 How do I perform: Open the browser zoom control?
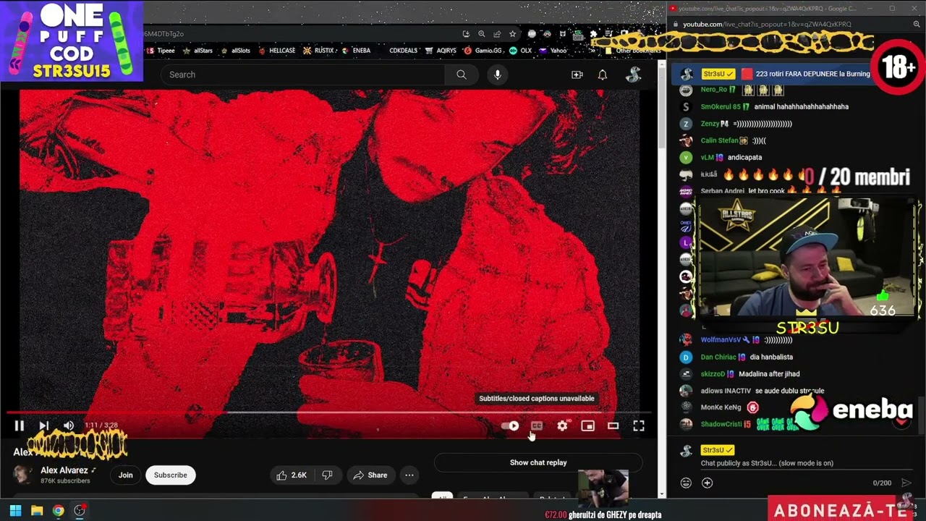coord(482,34)
